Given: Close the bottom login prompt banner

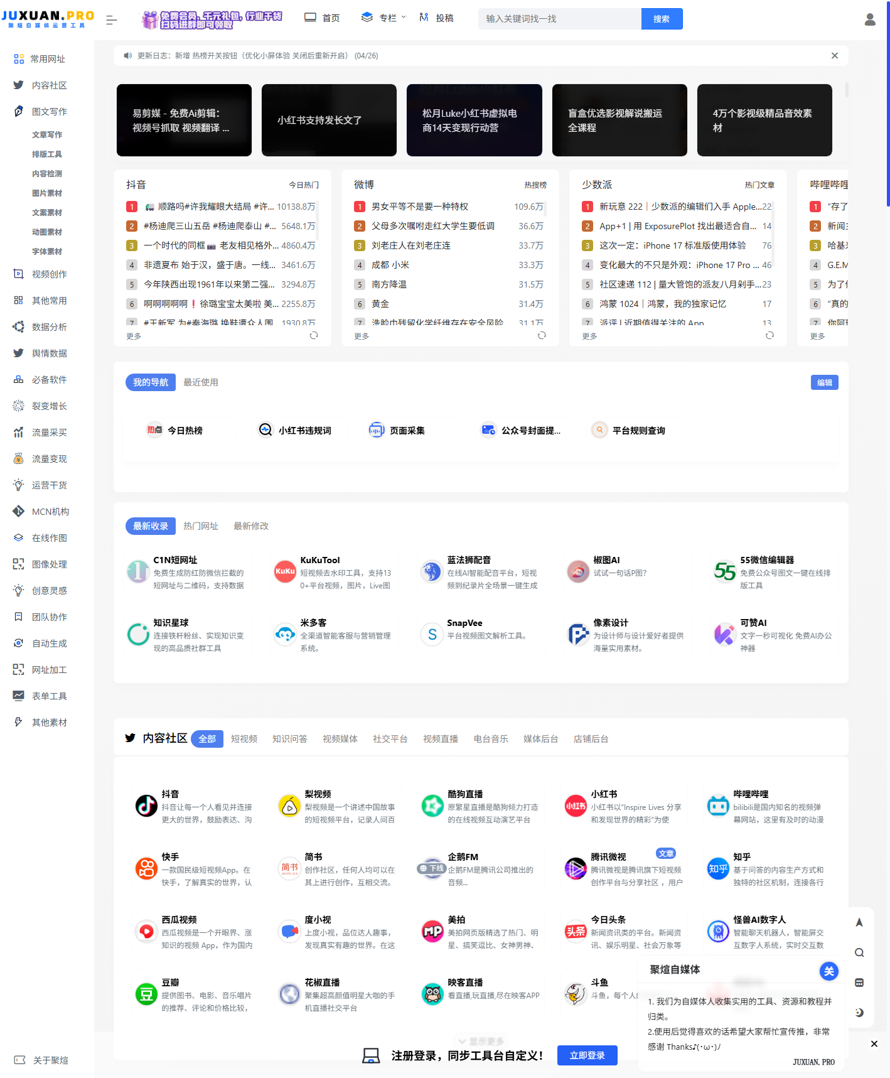Looking at the screenshot, I should 874,1043.
